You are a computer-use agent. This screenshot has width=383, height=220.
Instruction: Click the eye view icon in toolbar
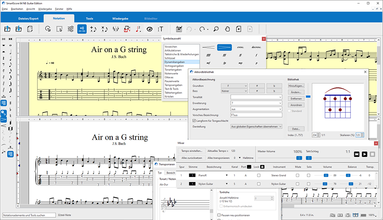coord(150,29)
